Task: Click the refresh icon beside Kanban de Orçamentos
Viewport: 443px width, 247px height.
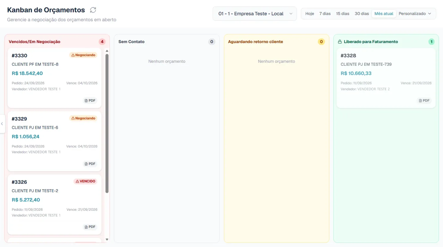Action: 93,10
